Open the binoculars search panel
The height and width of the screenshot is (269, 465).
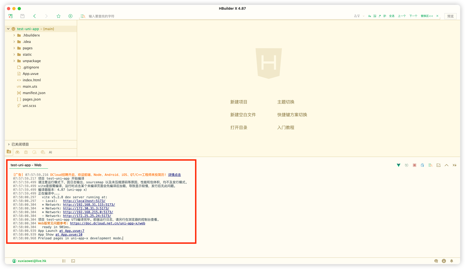(x=17, y=152)
